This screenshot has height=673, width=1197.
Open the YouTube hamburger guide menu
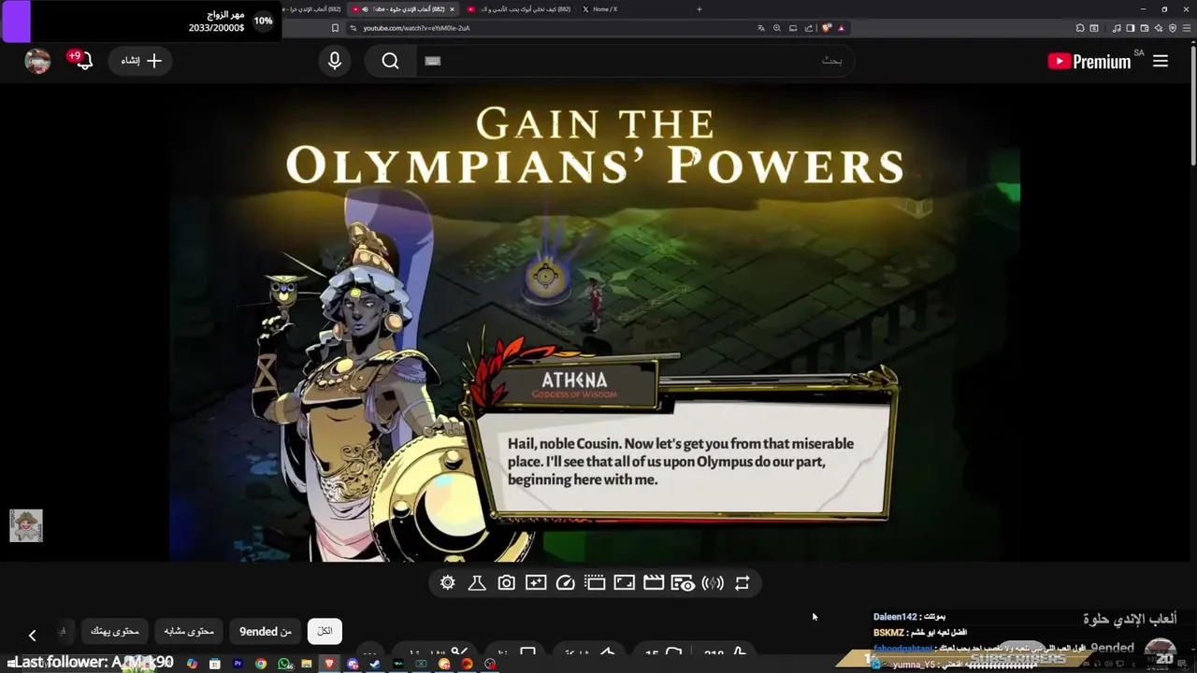(1161, 61)
